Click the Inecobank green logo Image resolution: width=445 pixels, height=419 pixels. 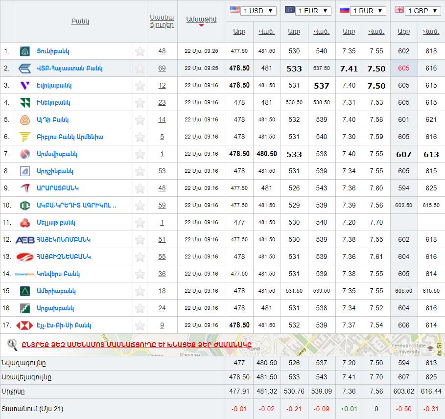click(x=24, y=102)
